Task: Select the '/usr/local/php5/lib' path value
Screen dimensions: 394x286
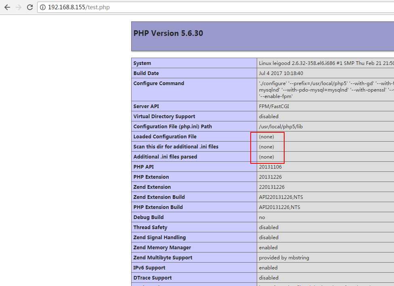Action: pos(281,127)
